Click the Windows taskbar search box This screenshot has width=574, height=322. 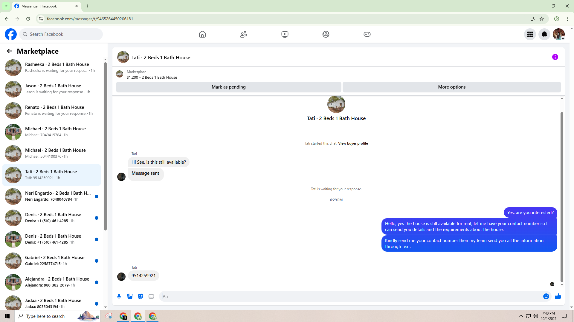57,316
